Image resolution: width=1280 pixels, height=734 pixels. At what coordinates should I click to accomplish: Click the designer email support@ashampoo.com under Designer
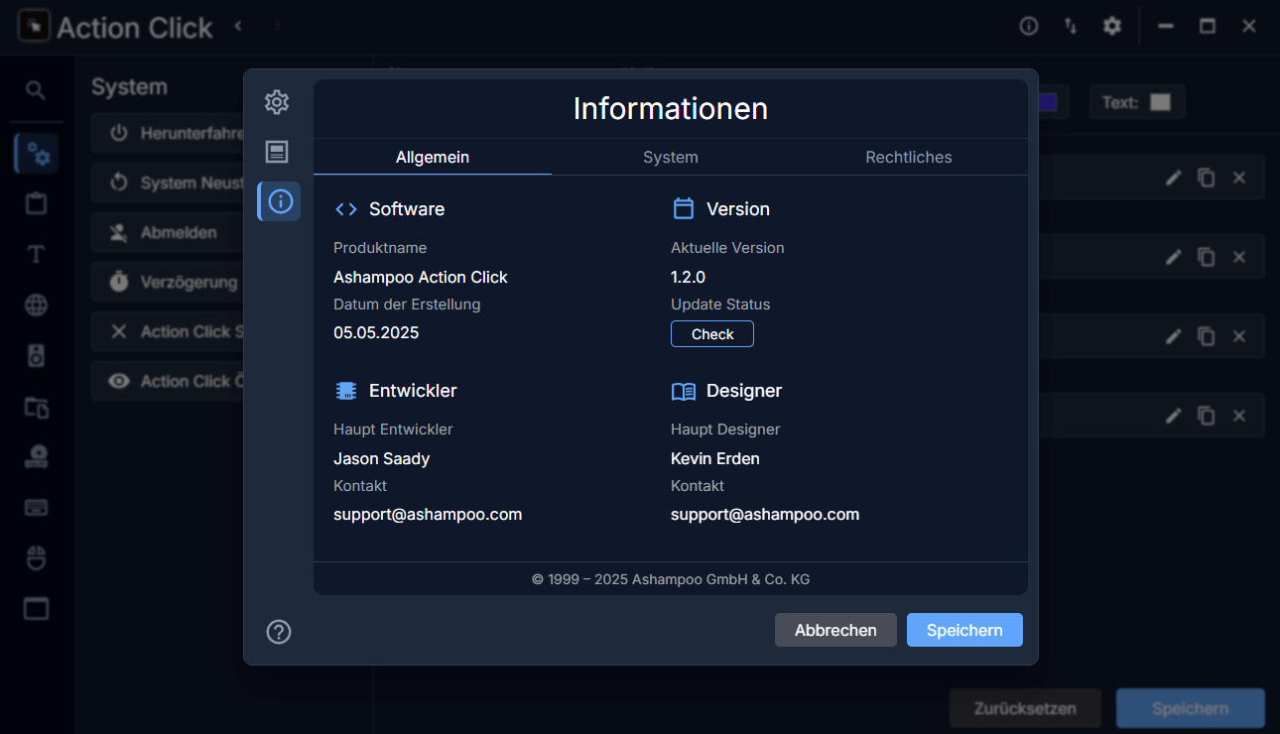pos(765,514)
